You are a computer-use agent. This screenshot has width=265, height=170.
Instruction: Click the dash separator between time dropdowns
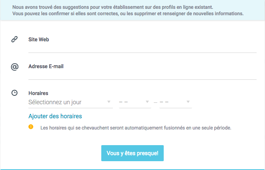click(x=155, y=103)
